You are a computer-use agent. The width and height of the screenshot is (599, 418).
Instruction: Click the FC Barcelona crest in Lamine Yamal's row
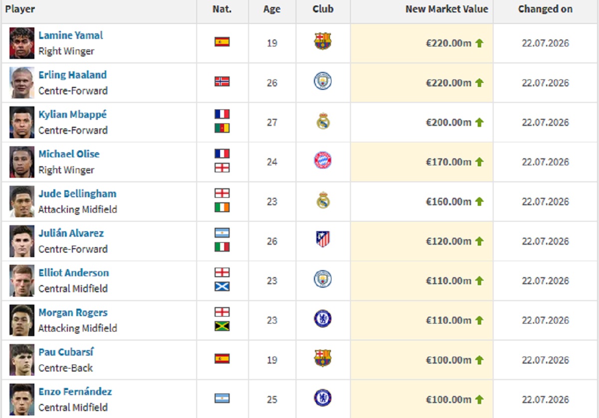(x=323, y=41)
